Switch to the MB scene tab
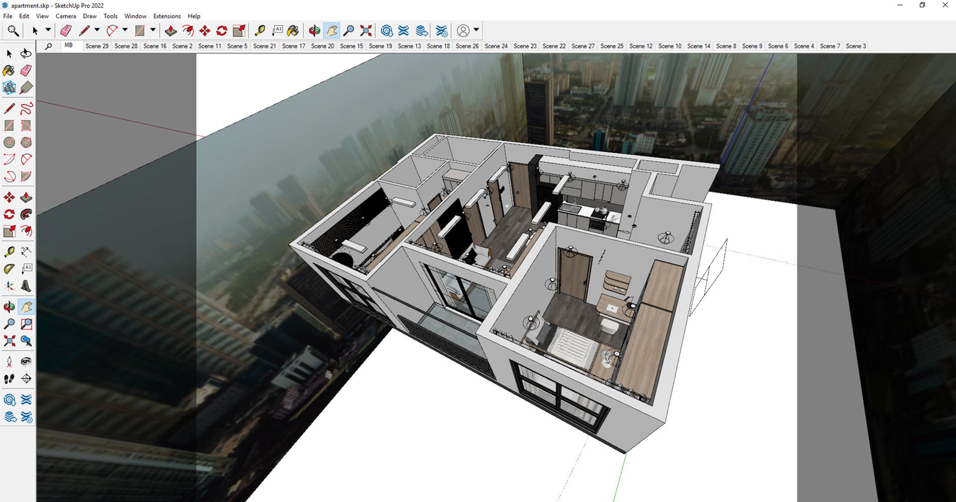956x502 pixels. [69, 45]
